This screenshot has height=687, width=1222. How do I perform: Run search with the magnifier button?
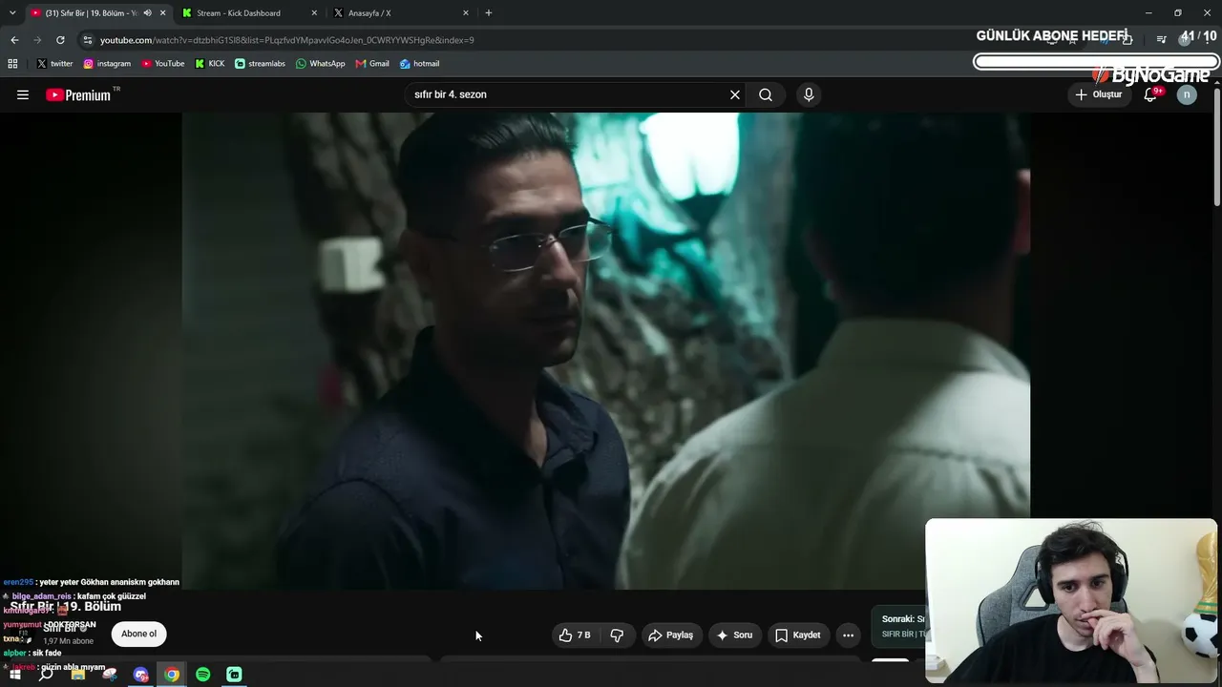click(x=766, y=94)
